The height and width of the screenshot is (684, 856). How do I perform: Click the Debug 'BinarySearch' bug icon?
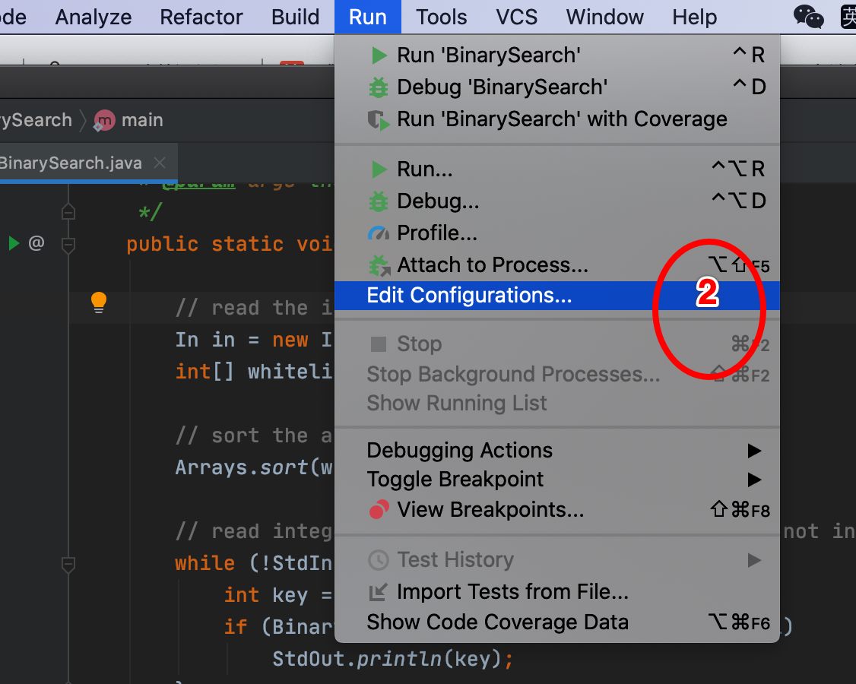379,87
